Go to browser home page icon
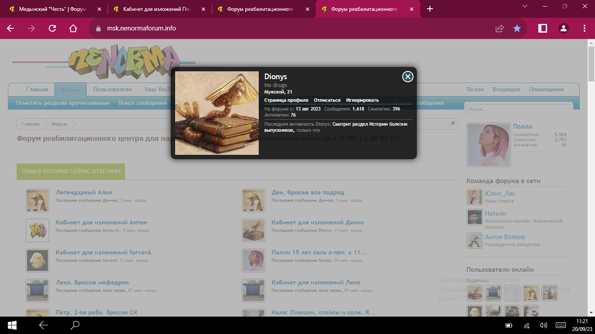 (73, 28)
